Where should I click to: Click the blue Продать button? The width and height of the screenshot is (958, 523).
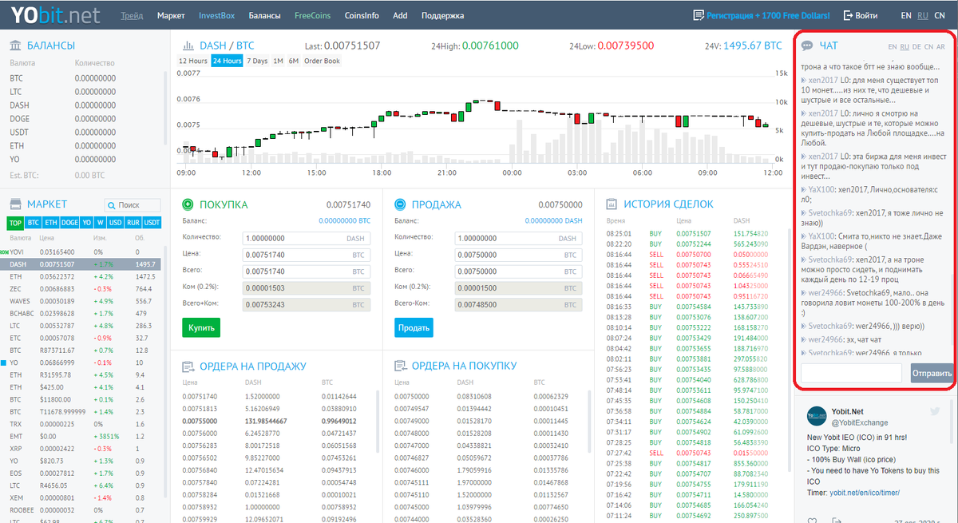tap(414, 327)
